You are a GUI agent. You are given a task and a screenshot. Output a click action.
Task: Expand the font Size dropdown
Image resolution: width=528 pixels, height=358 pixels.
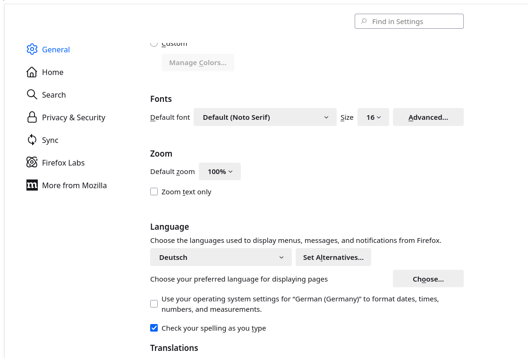pos(373,117)
